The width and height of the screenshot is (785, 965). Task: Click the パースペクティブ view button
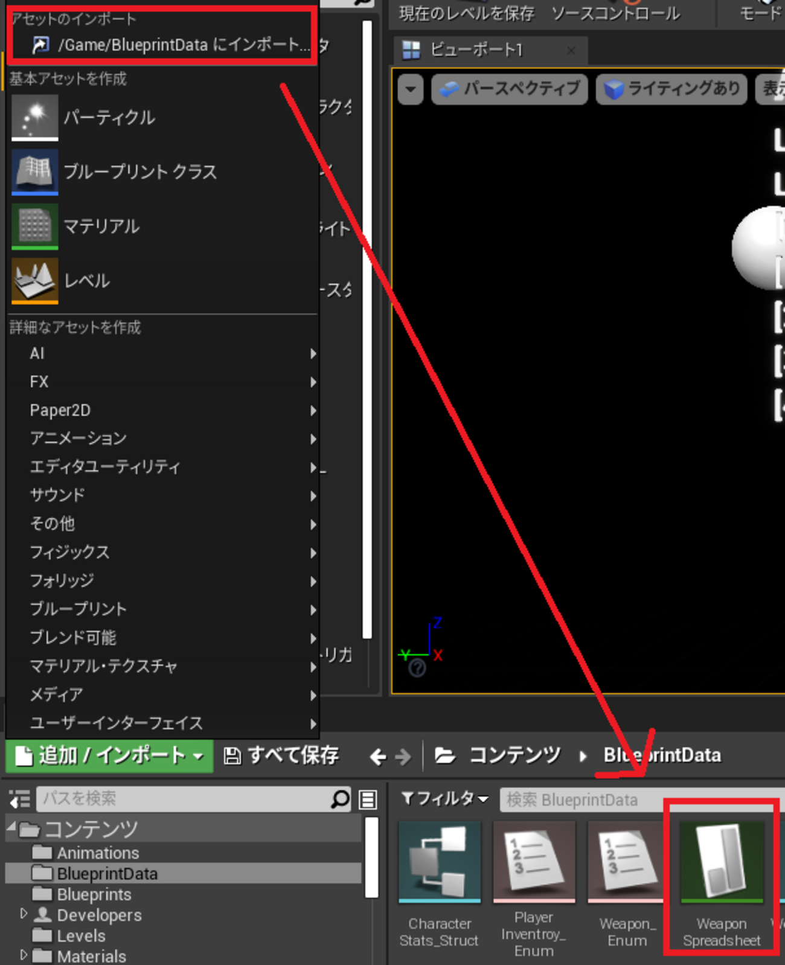coord(510,89)
